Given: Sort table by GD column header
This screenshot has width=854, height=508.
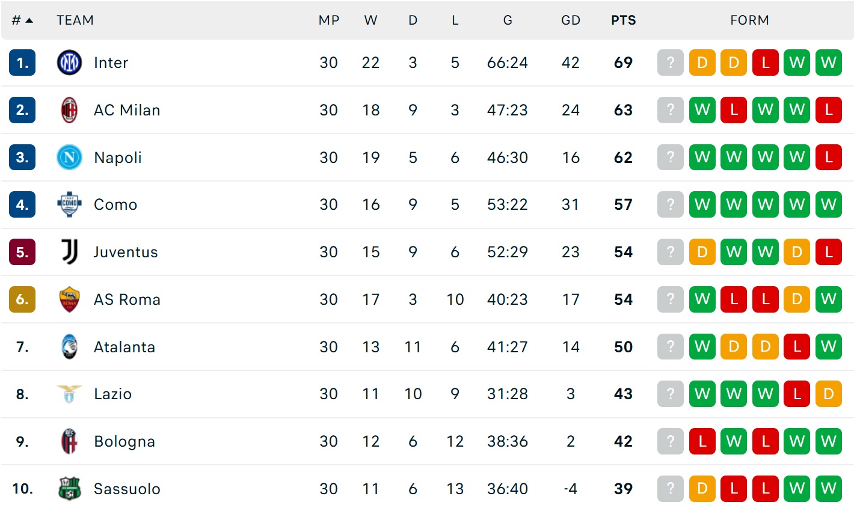Looking at the screenshot, I should [x=570, y=20].
